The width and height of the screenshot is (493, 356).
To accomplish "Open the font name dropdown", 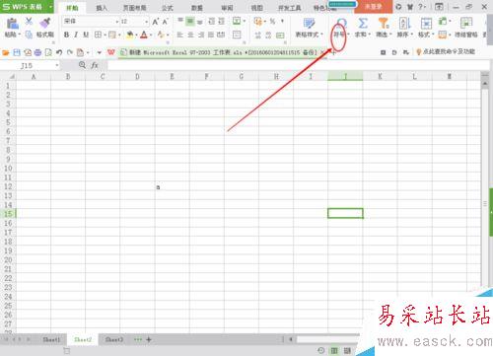I will coord(116,22).
